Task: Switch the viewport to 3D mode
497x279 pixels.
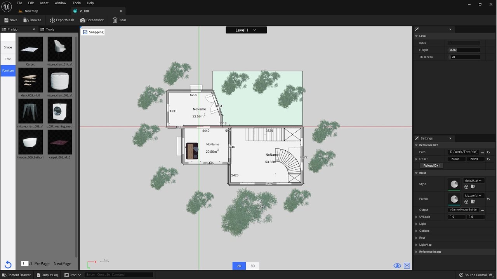Action: coord(252,266)
